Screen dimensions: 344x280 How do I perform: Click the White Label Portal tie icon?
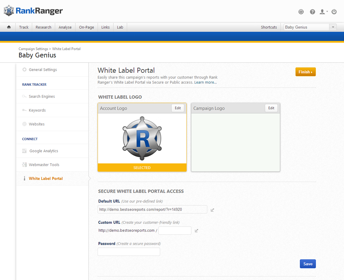pos(24,179)
